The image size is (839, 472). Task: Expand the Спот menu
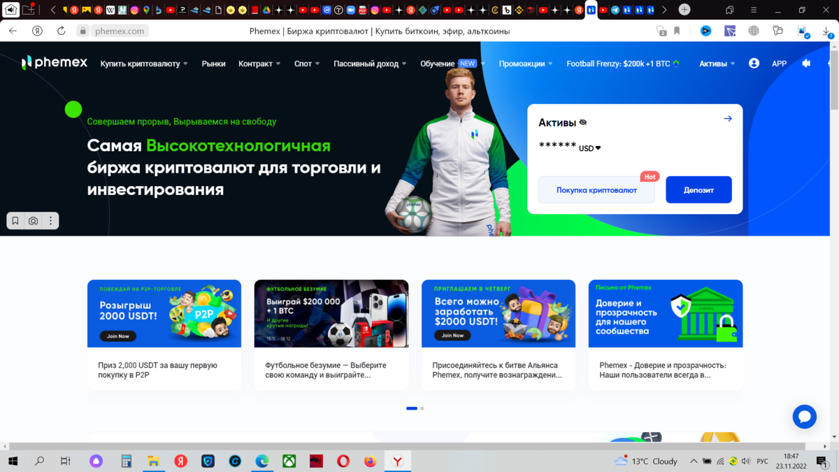[x=307, y=64]
